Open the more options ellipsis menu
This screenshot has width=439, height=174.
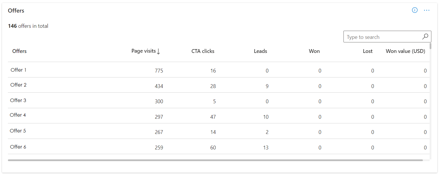[x=427, y=10]
